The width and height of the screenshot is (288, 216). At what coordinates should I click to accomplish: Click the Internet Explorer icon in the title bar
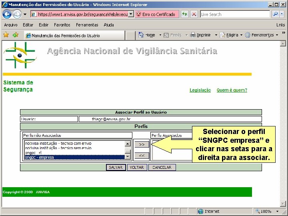pos(5,4)
